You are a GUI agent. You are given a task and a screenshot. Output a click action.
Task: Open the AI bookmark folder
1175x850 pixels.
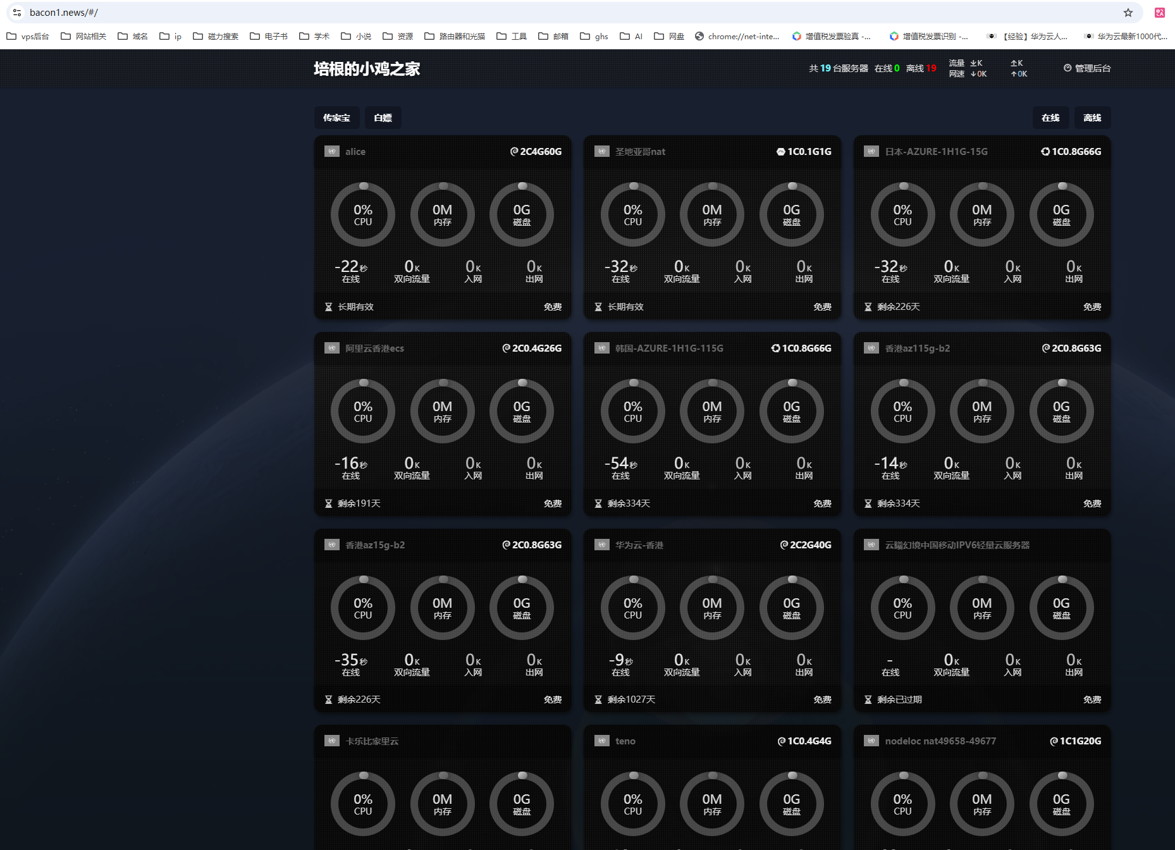coord(631,36)
